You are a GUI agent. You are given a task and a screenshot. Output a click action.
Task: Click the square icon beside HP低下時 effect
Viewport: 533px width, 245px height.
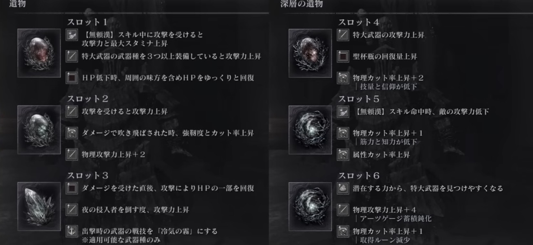[x=72, y=78]
